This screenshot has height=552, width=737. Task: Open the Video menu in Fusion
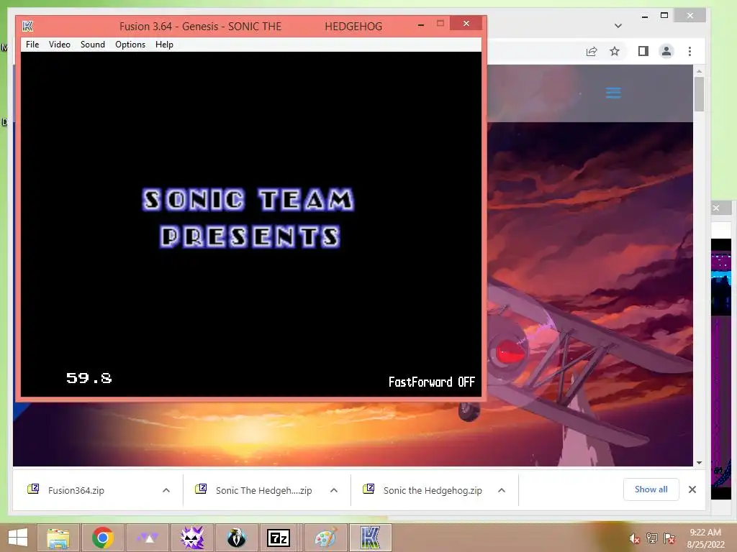click(x=60, y=45)
